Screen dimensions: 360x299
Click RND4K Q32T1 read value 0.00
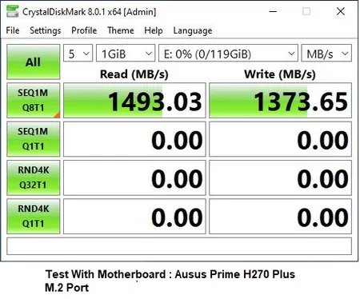(x=134, y=177)
